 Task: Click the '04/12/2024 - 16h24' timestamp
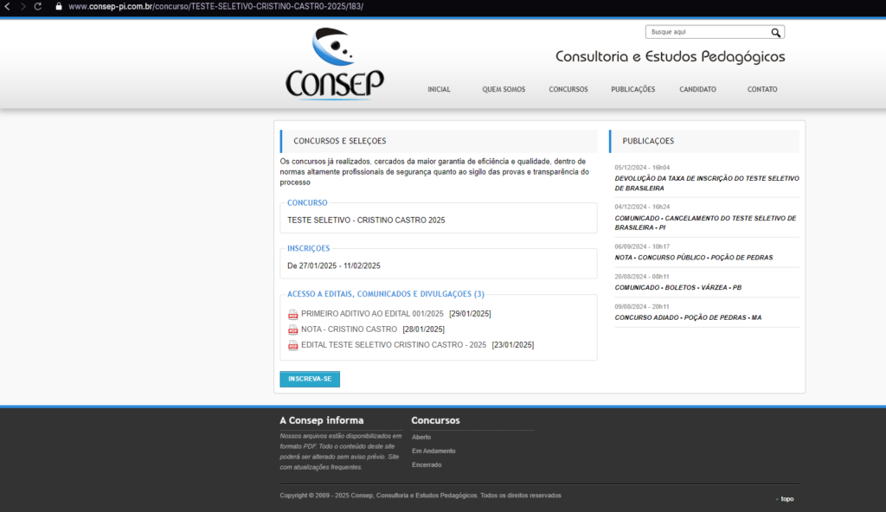[642, 207]
